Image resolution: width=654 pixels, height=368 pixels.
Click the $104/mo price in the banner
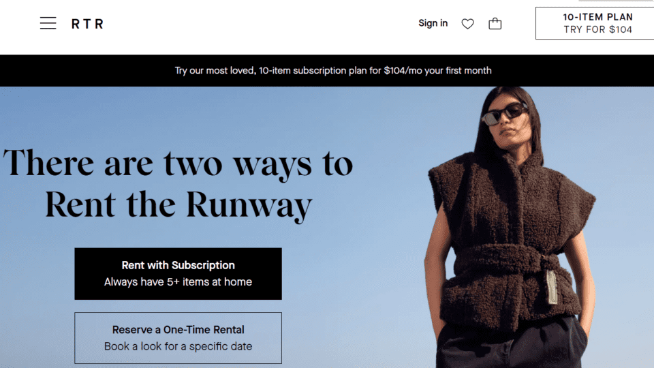coord(403,70)
